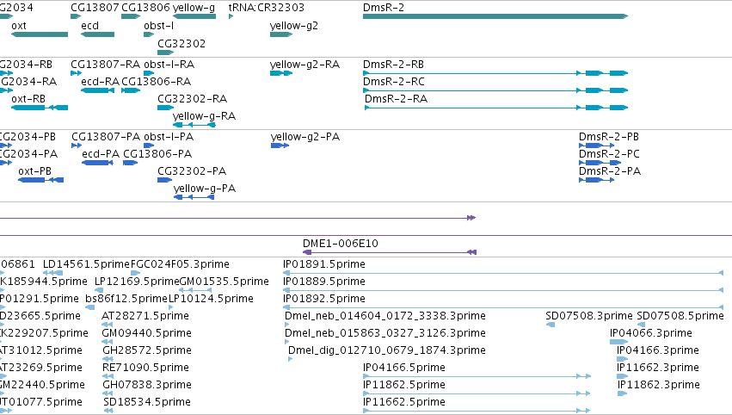
Task: Click the yellow-g2-PA protein
Action: coord(280,146)
